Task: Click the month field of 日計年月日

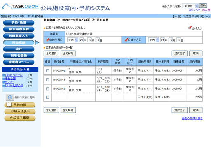Action: pos(171,40)
